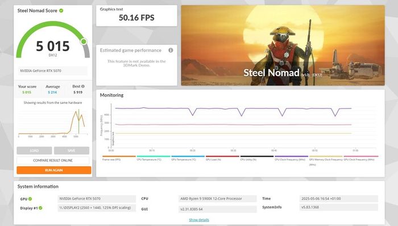Click the AMD Ryzen 9 5900X CPU field
Screen dimensions: 398x226
coord(218,199)
